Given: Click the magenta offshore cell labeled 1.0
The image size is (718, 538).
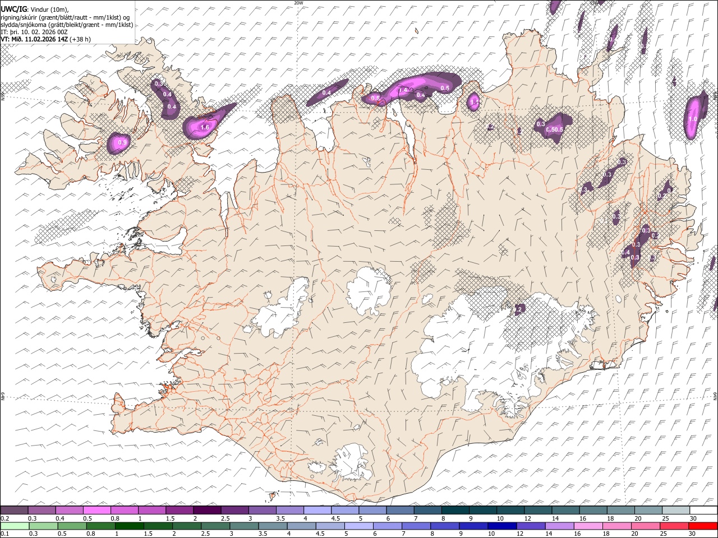Looking at the screenshot, I should pyautogui.click(x=693, y=119).
